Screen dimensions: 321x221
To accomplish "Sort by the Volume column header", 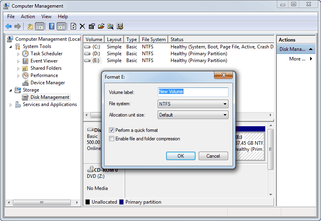I will 94,40.
